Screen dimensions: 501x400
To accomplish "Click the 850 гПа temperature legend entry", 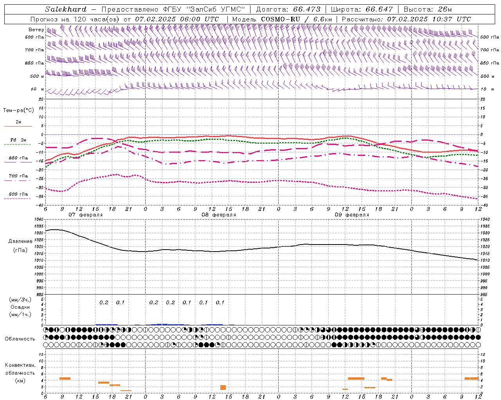I will click(18, 158).
